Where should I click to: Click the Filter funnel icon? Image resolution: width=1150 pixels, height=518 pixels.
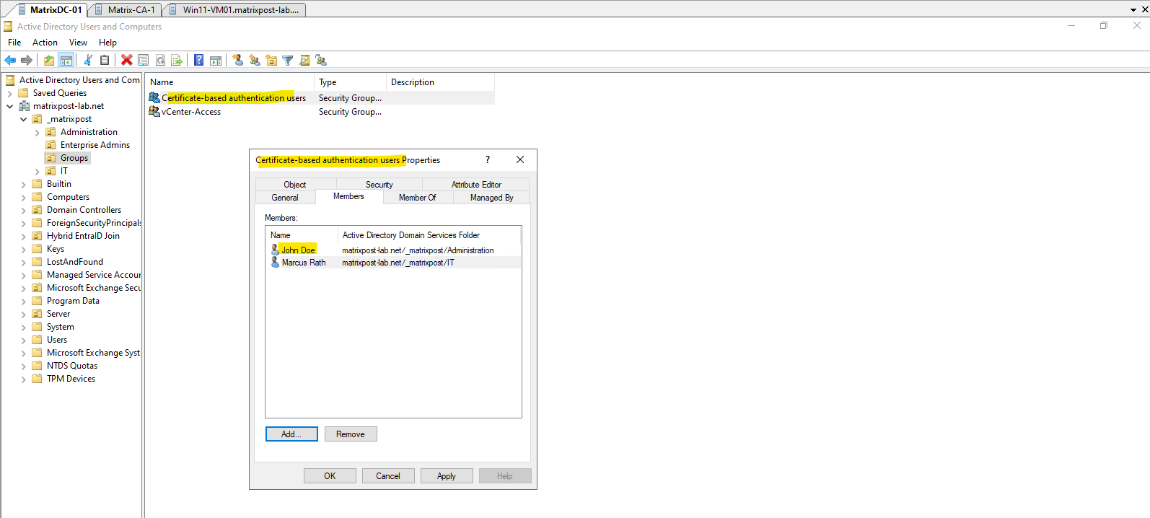[288, 60]
